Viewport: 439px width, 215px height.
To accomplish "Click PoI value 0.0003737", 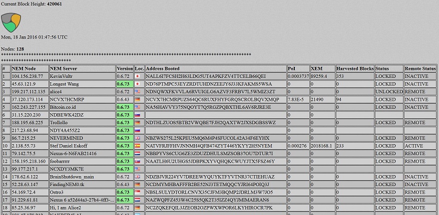I will (298, 76).
